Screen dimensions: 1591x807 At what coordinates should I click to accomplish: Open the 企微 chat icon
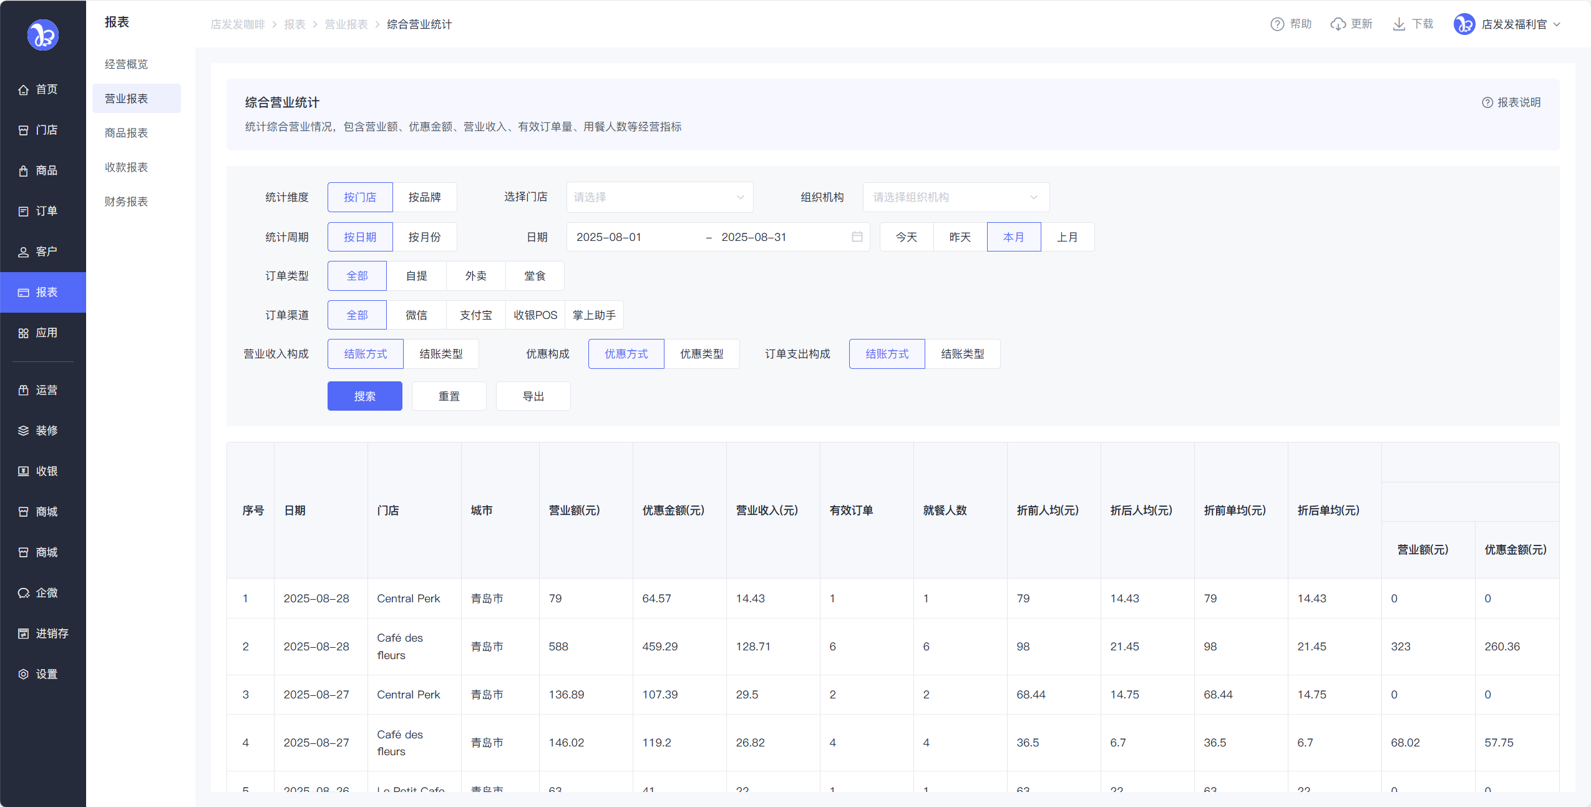coord(24,593)
